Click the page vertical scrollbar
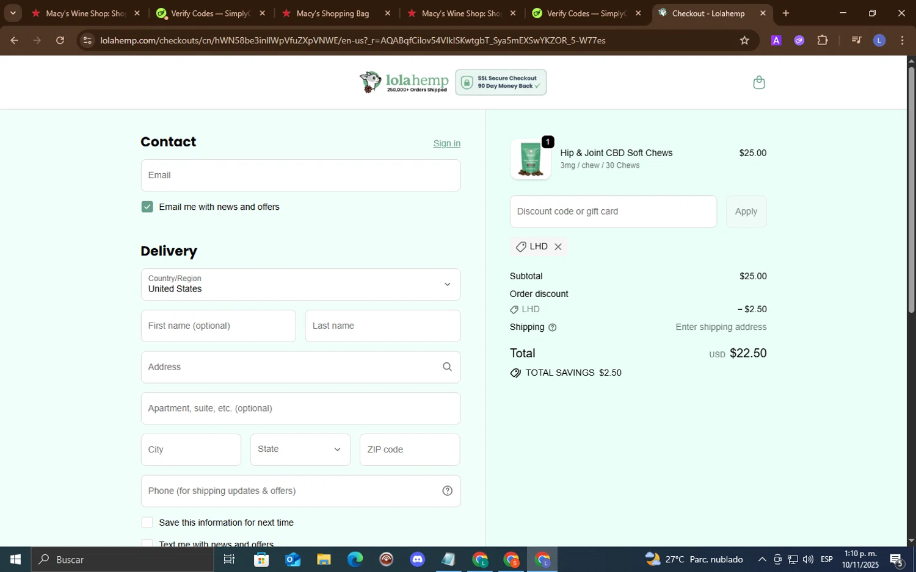Viewport: 916px width, 572px height. [x=911, y=189]
